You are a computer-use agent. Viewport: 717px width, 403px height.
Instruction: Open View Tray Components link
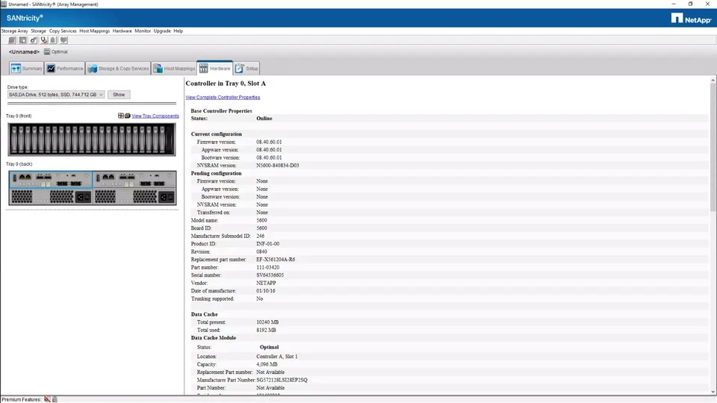155,116
